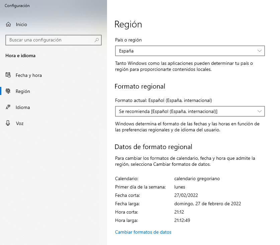Click the Fecha larga value text
The image size is (280, 245).
coord(207,204)
